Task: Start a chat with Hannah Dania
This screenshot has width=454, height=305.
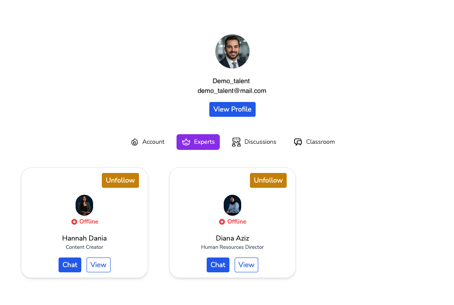Action: point(70,265)
